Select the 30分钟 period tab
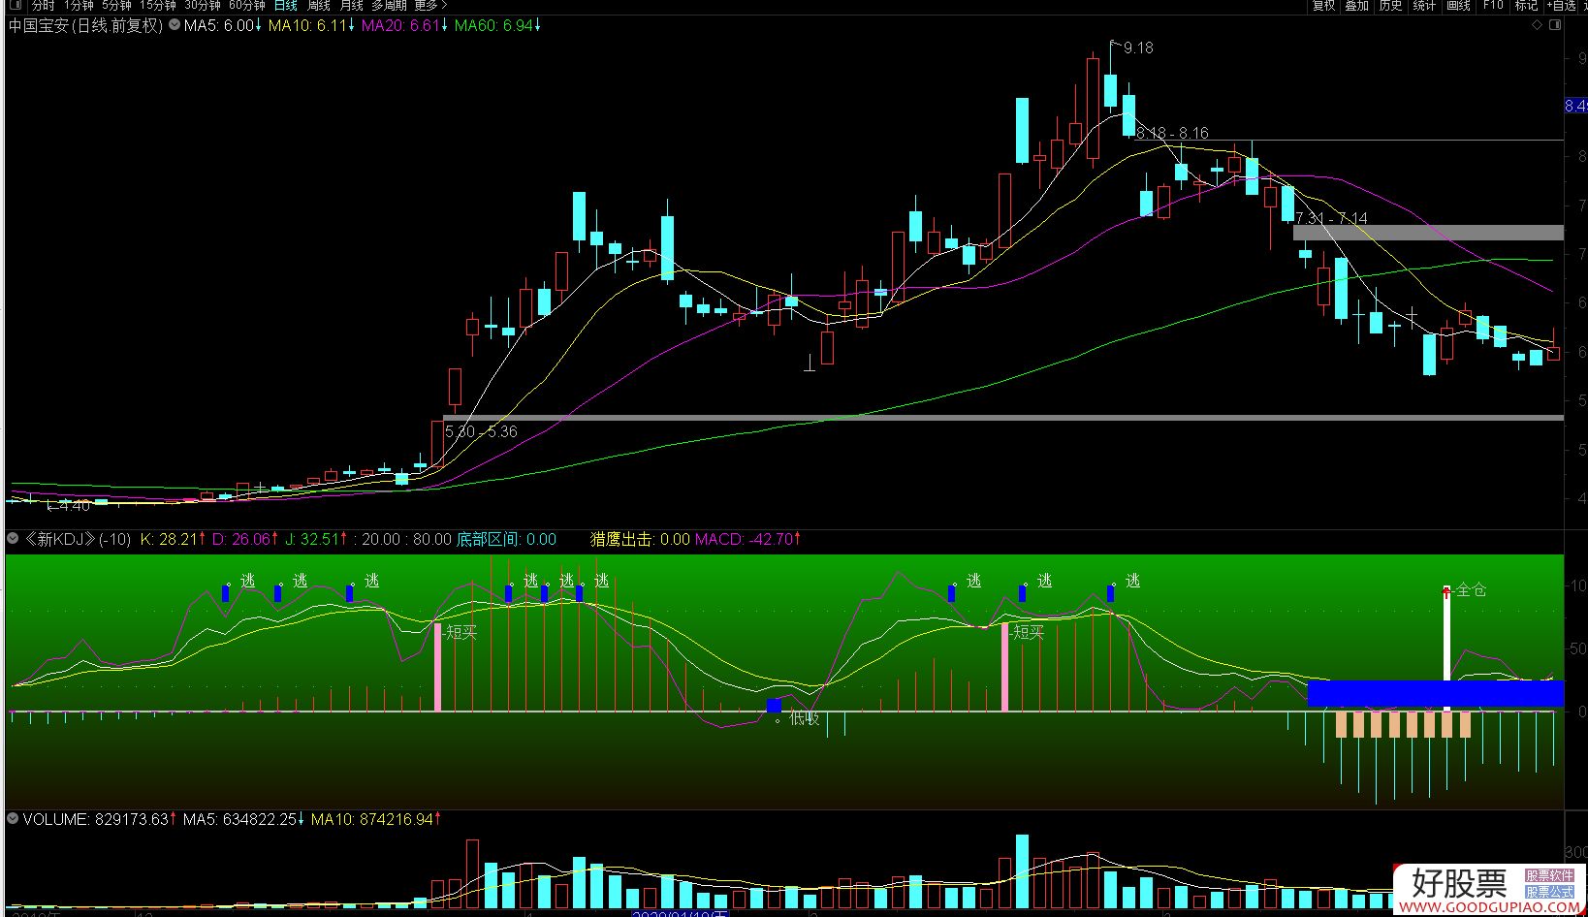 click(203, 5)
